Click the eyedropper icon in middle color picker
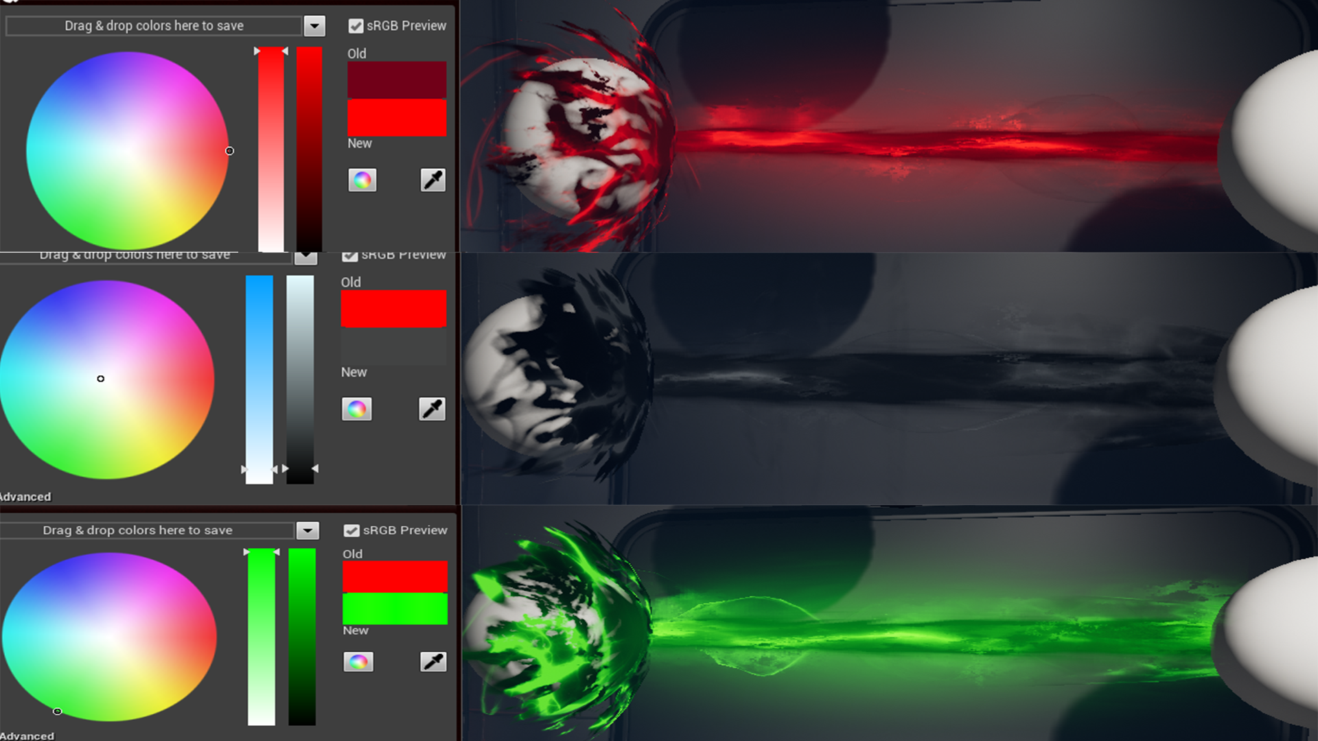 click(x=432, y=409)
